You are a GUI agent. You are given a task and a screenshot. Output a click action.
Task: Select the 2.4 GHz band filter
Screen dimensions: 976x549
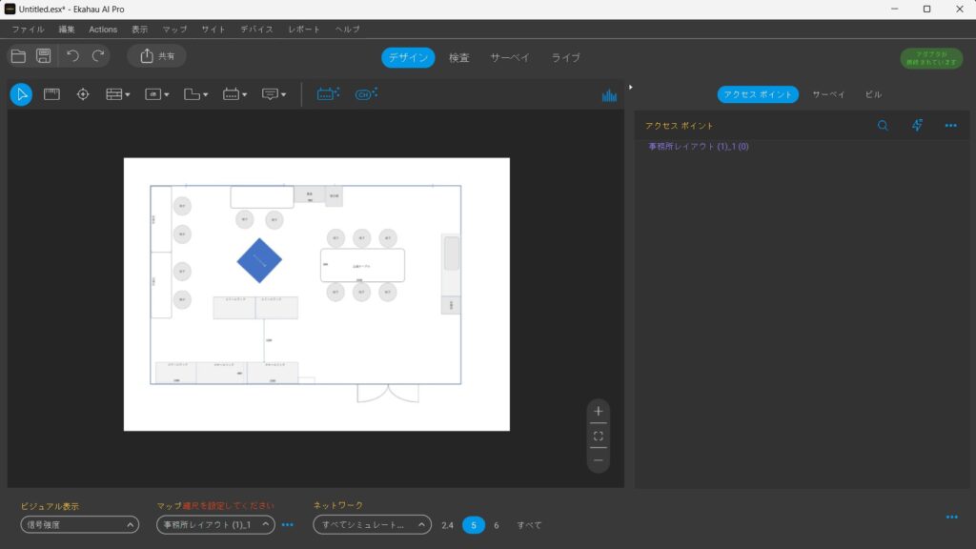[x=448, y=525]
